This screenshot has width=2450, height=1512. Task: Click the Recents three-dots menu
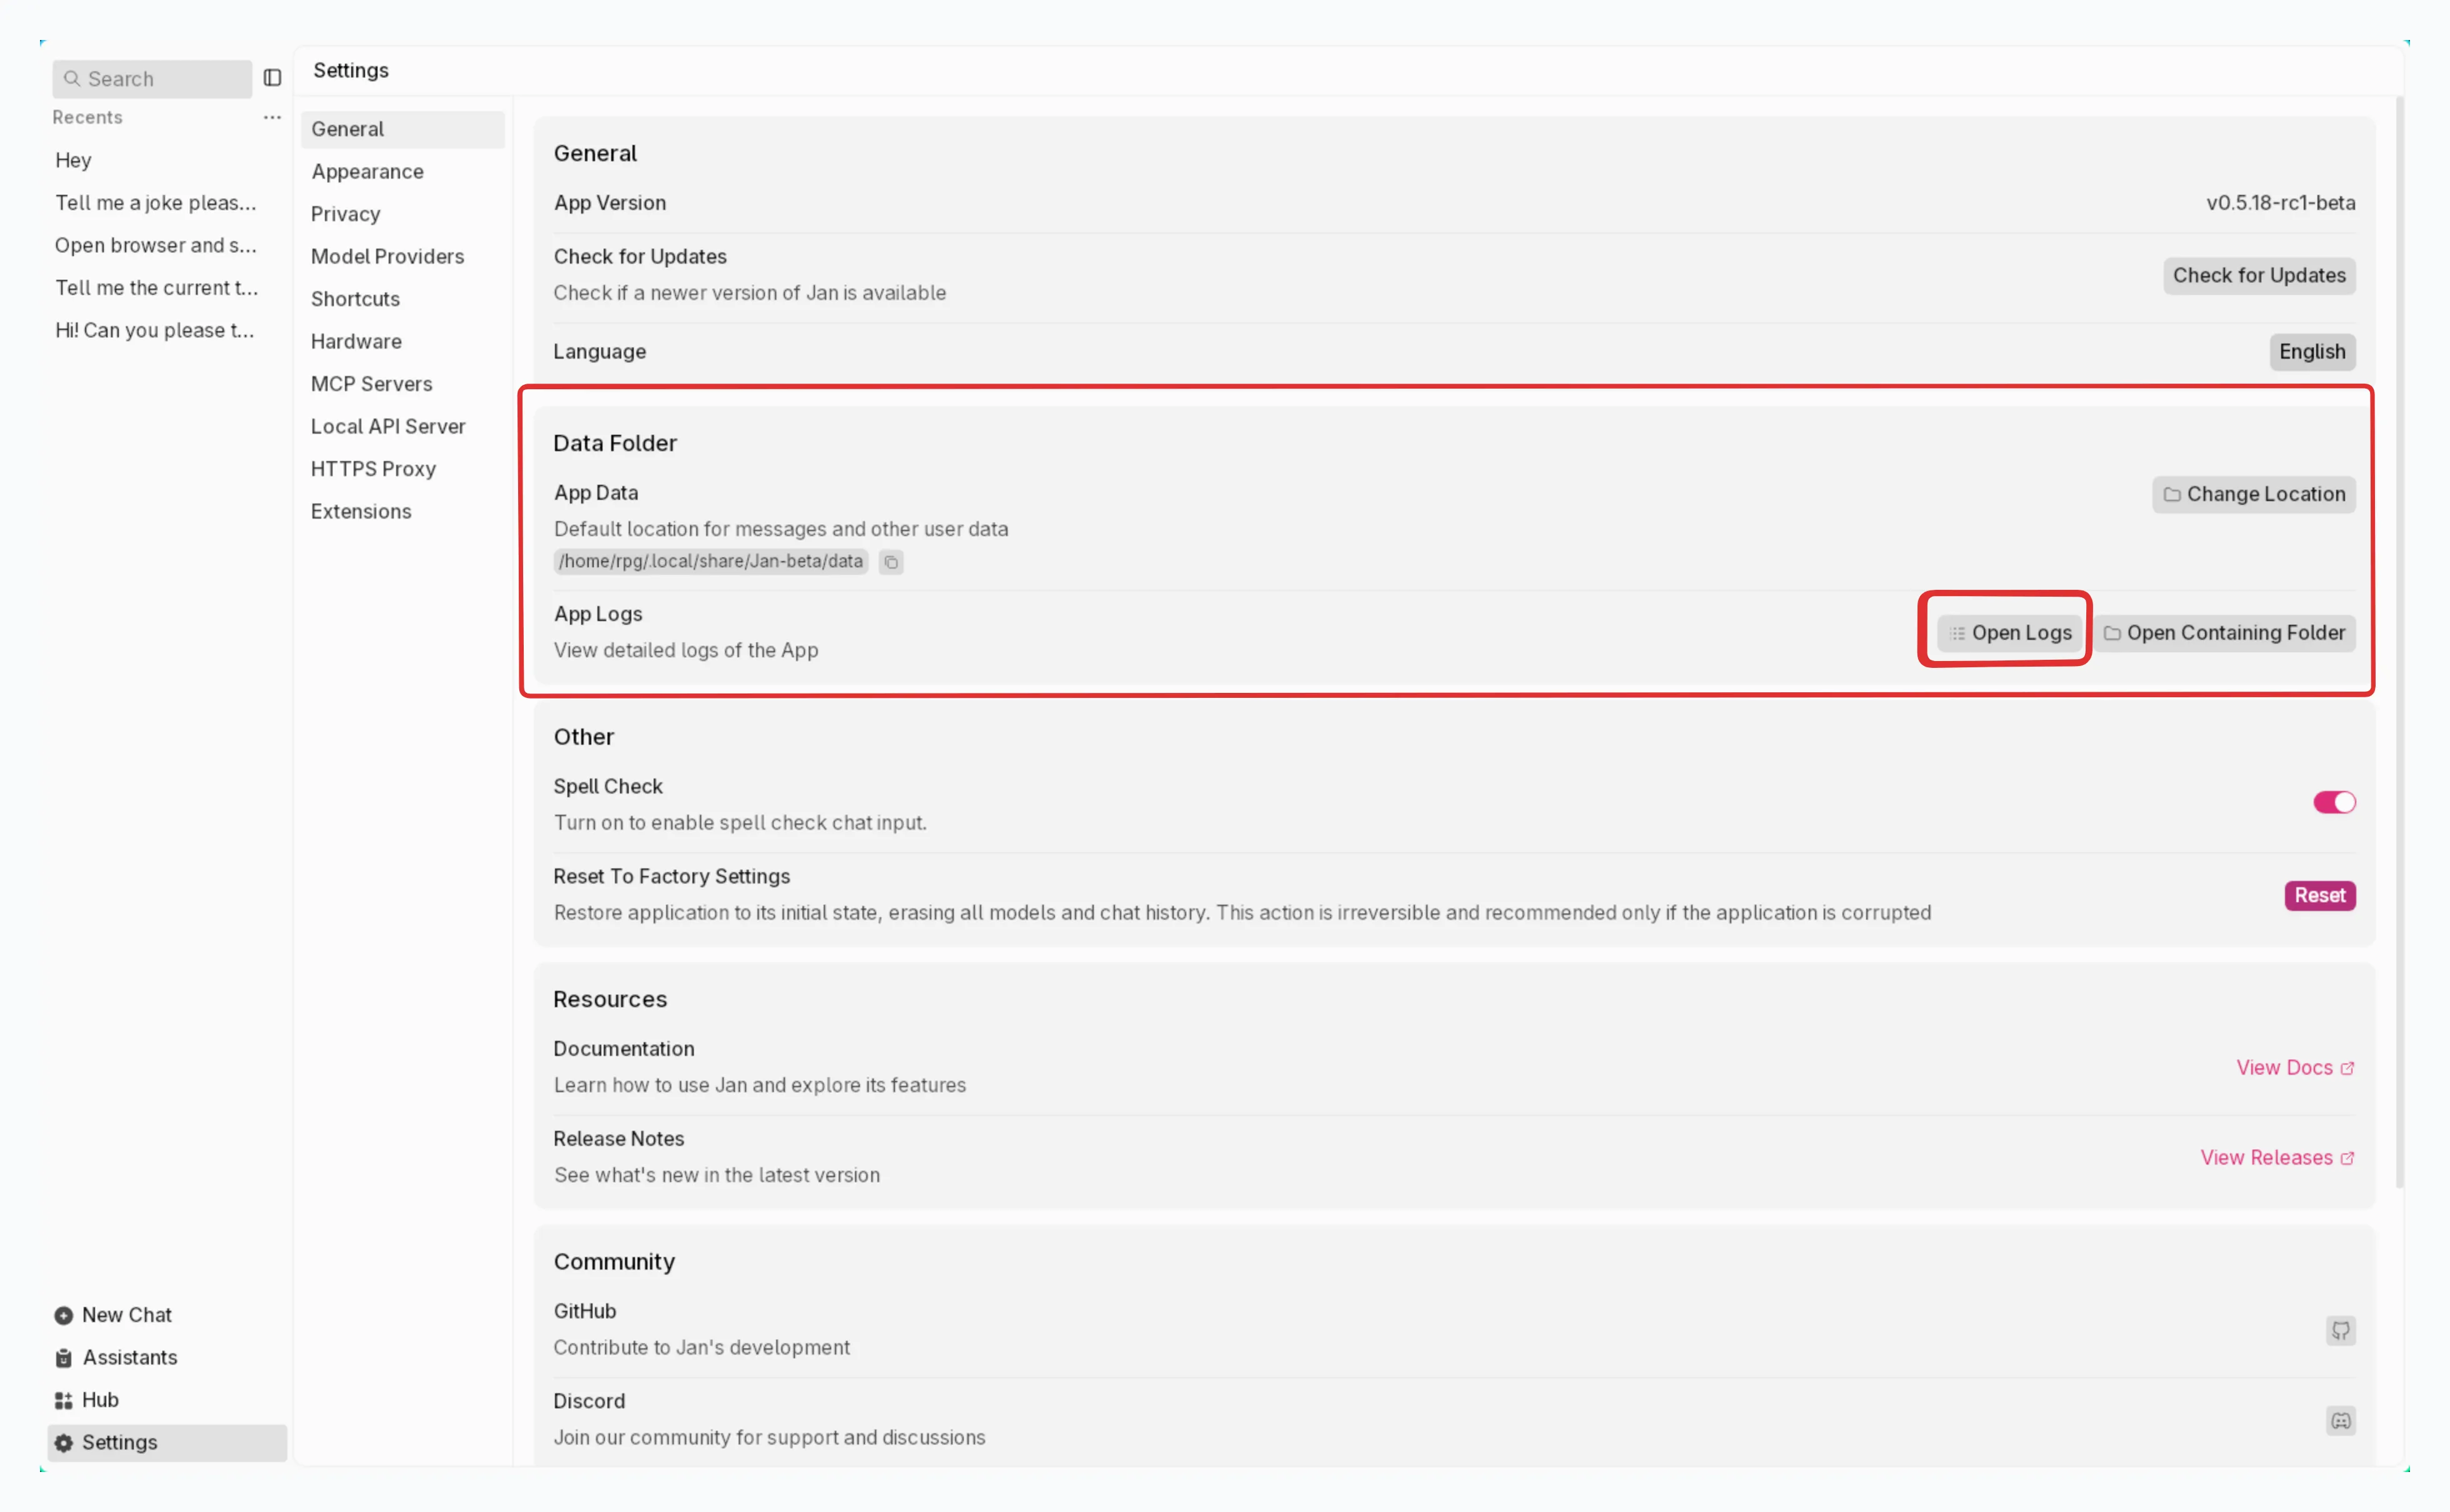[x=272, y=117]
